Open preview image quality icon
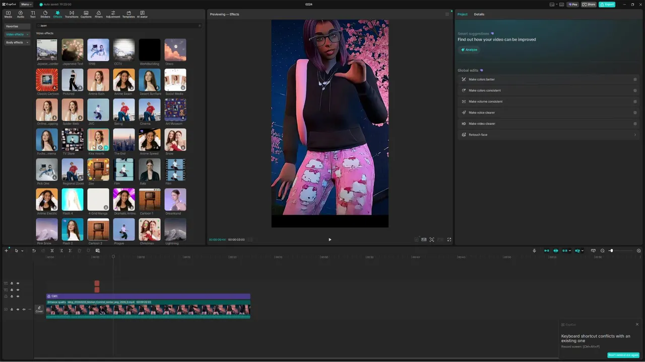645x362 pixels. click(x=424, y=239)
